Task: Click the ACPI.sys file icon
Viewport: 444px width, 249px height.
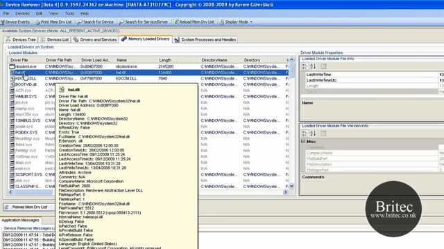Action: point(12,91)
